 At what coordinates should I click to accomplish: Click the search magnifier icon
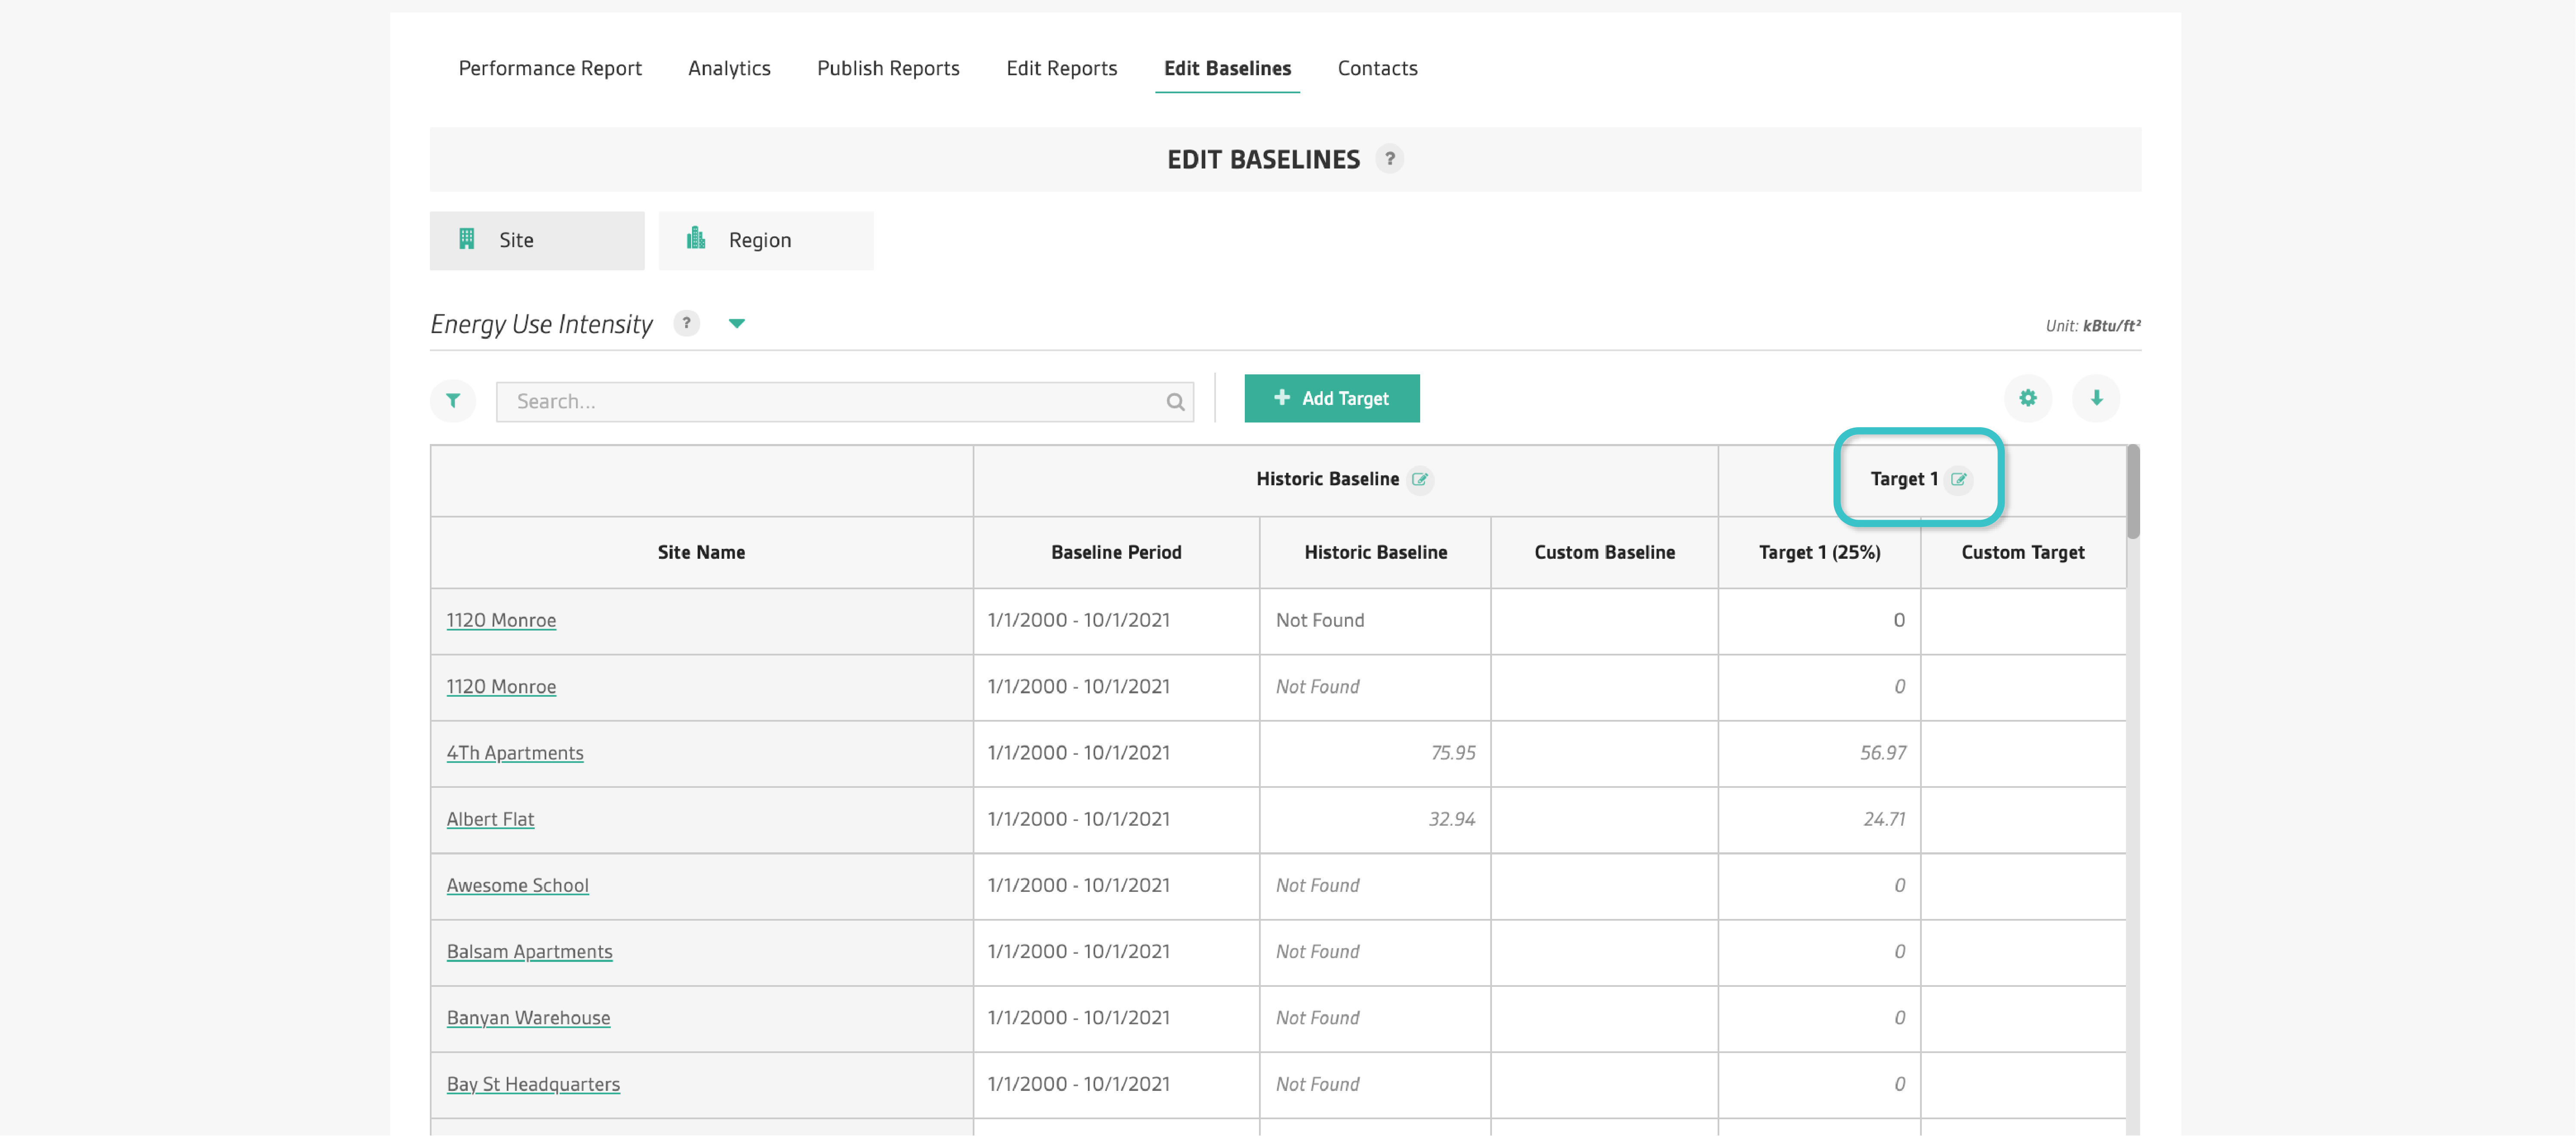(1175, 402)
